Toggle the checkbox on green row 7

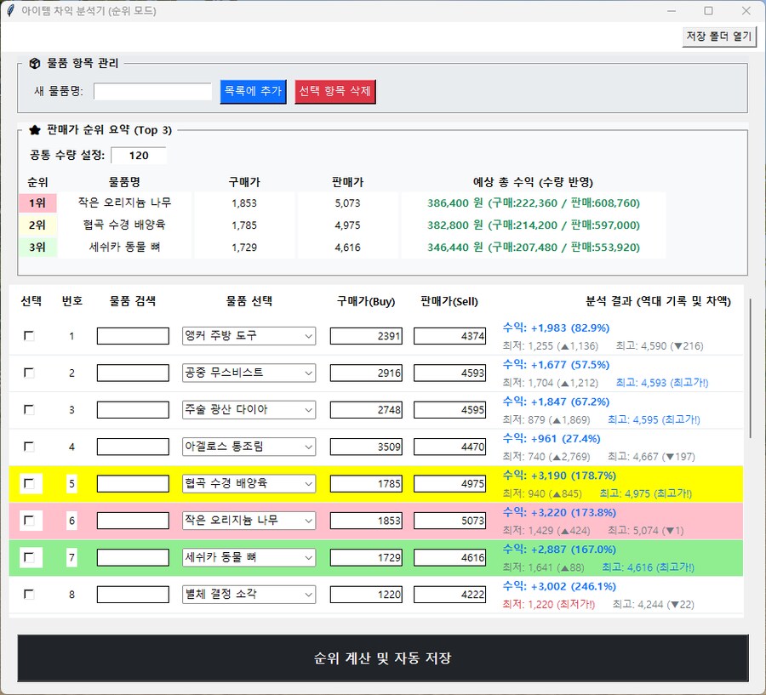pos(29,557)
